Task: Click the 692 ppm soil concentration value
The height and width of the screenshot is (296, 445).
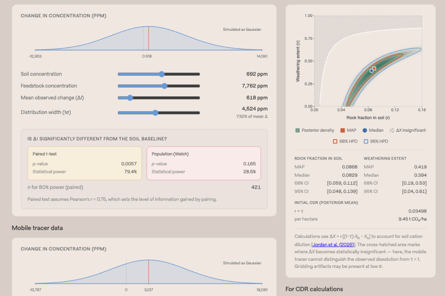Action: point(257,74)
